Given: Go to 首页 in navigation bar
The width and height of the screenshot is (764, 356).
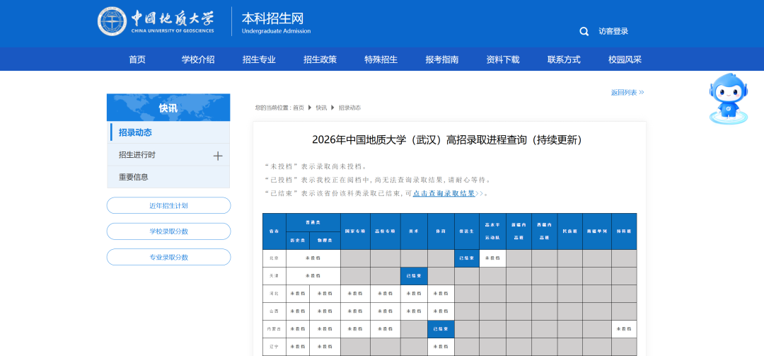Looking at the screenshot, I should click(137, 59).
